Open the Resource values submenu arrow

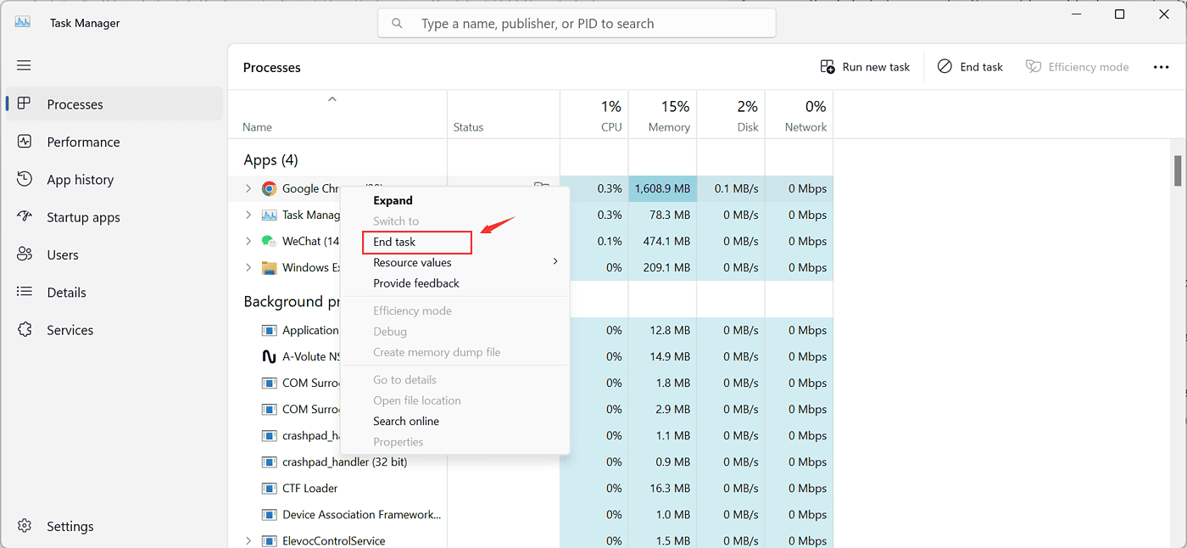click(555, 261)
